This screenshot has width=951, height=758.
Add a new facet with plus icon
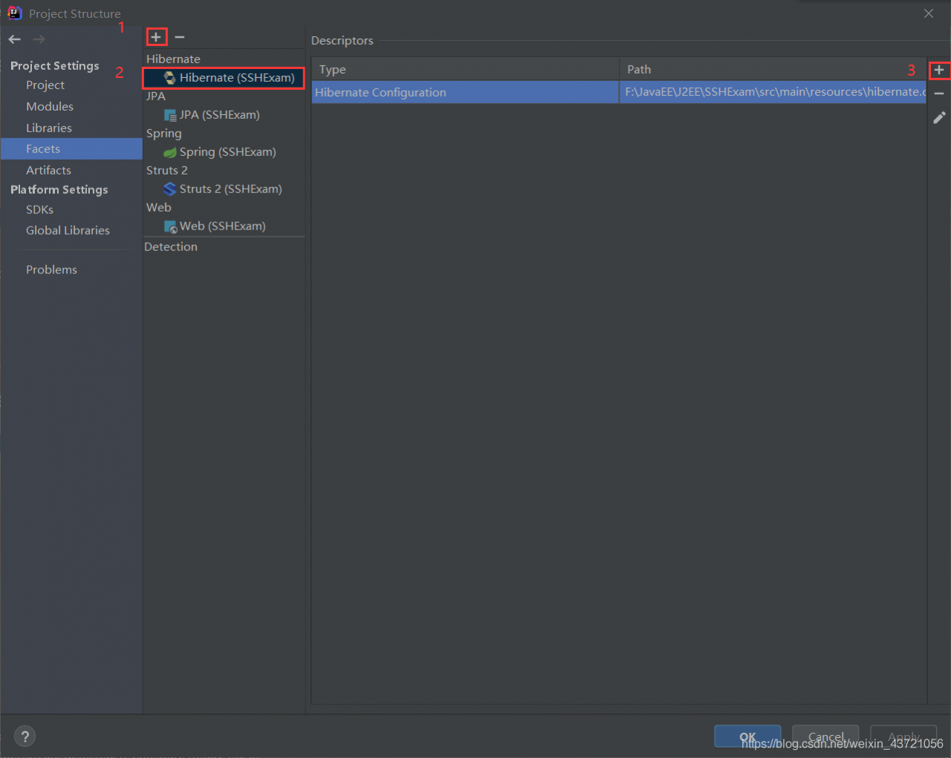[x=156, y=37]
